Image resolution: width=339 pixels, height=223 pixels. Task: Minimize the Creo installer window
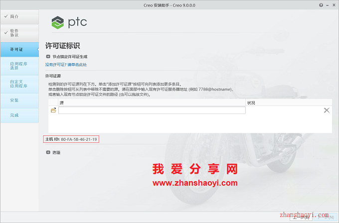328,5
